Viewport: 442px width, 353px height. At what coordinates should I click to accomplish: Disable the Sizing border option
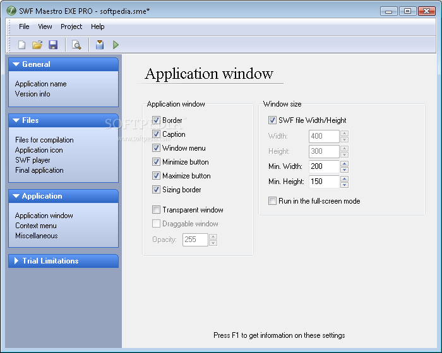(x=156, y=190)
